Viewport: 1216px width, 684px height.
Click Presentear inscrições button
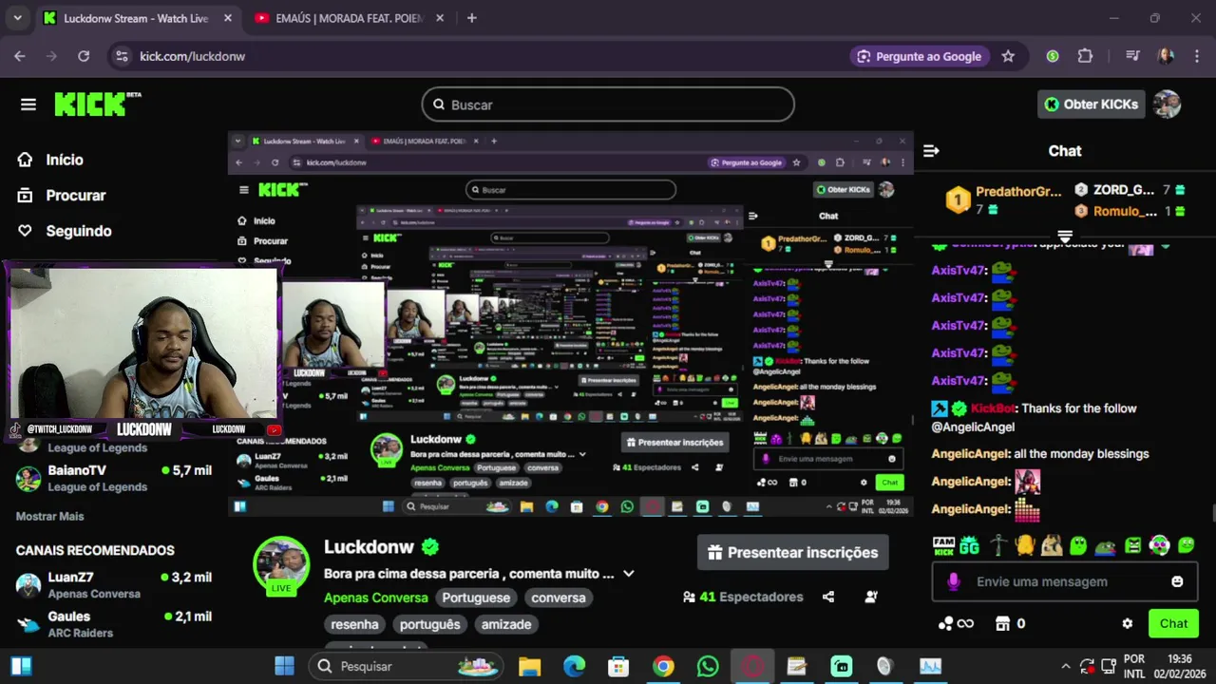click(x=793, y=552)
